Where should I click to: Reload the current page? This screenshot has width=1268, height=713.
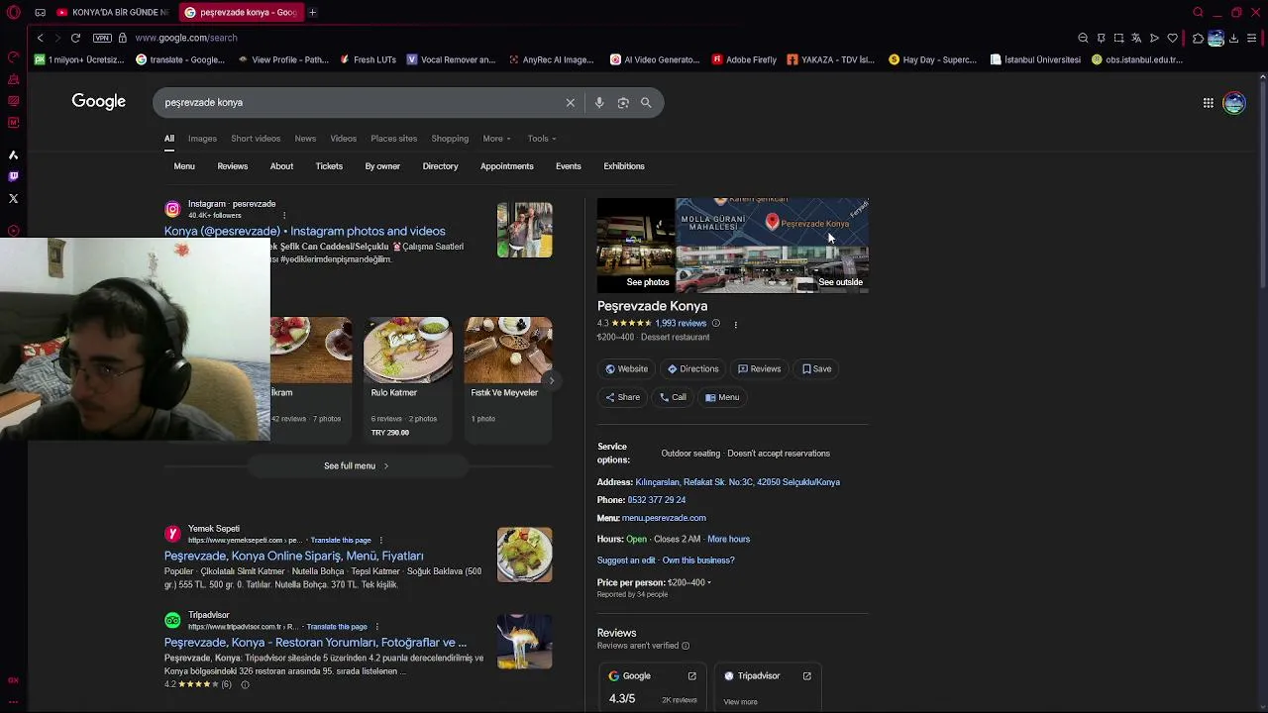pyautogui.click(x=75, y=38)
